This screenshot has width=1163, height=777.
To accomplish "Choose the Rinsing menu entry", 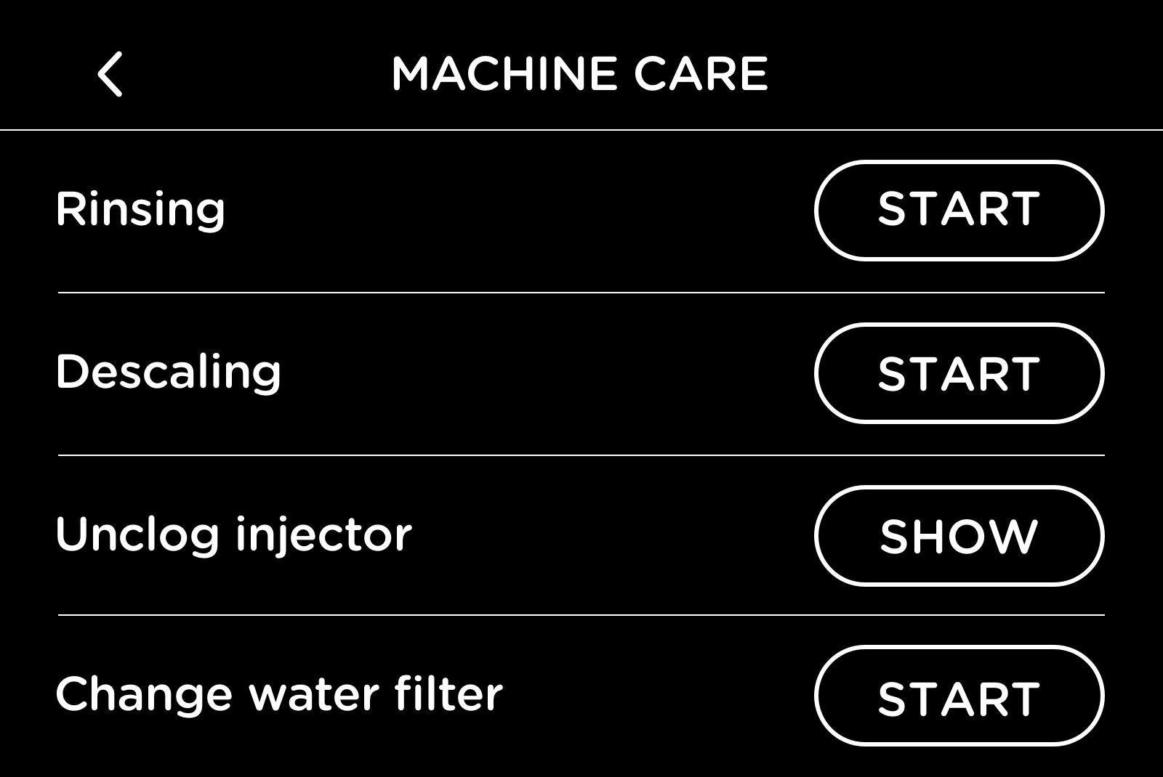I will (140, 209).
